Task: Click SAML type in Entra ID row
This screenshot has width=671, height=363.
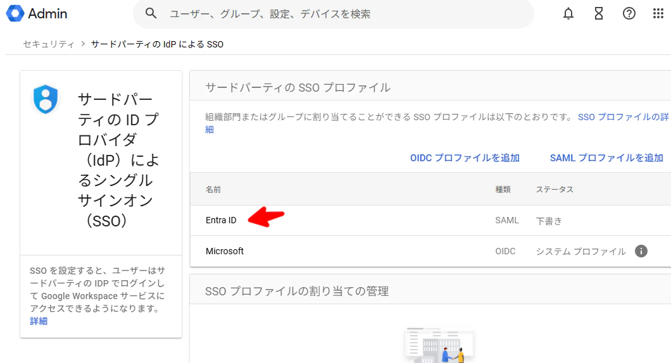Action: [x=506, y=221]
